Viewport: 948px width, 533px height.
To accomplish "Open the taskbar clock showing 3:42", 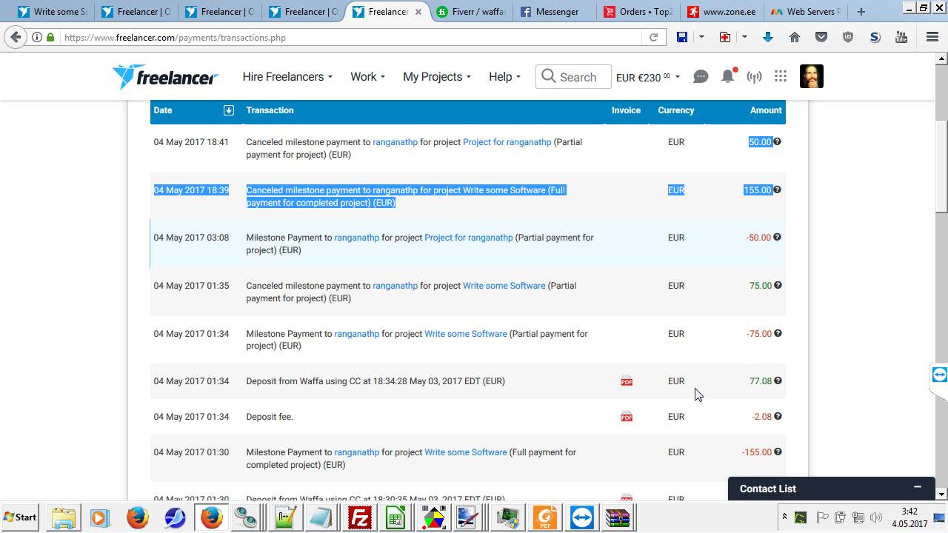I will tap(909, 517).
